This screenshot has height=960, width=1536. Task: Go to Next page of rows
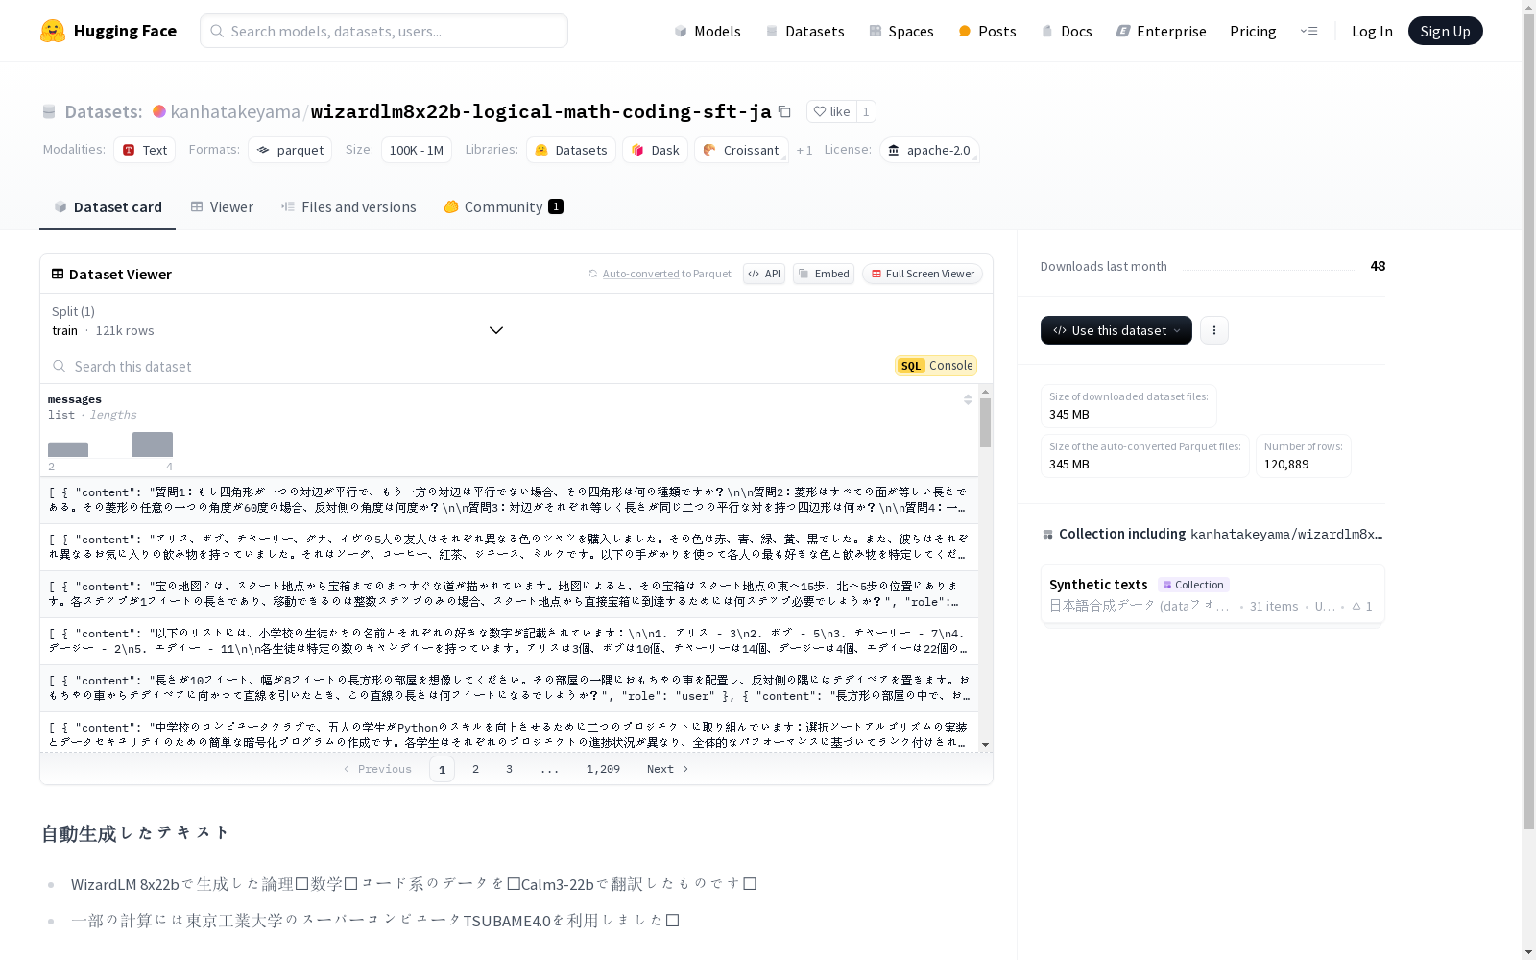click(668, 769)
